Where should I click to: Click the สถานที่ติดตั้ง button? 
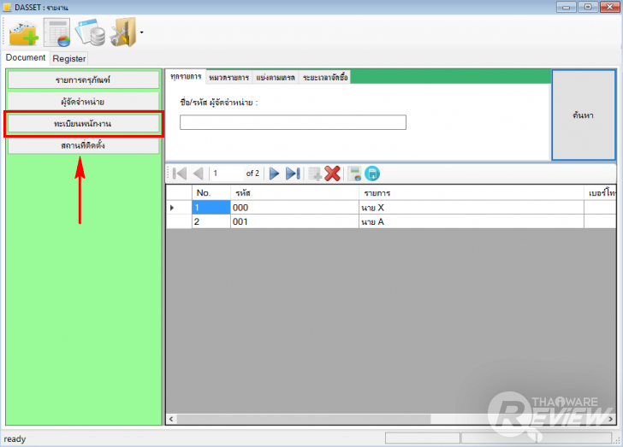click(83, 145)
